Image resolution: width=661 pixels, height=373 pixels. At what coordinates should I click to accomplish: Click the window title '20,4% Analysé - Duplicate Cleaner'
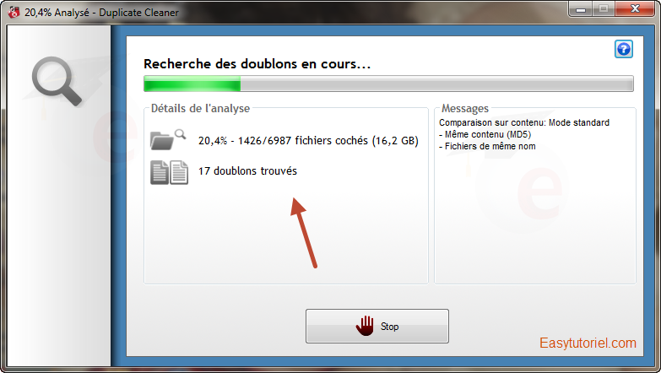[101, 13]
